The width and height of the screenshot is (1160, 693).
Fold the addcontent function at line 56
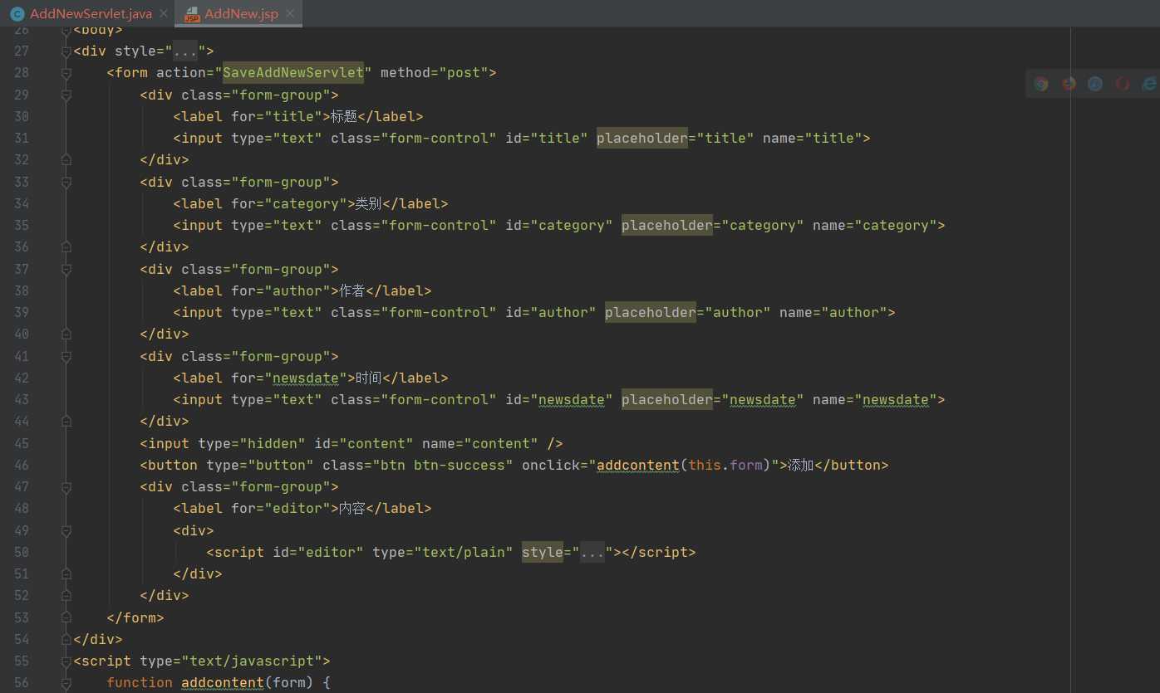click(x=66, y=682)
